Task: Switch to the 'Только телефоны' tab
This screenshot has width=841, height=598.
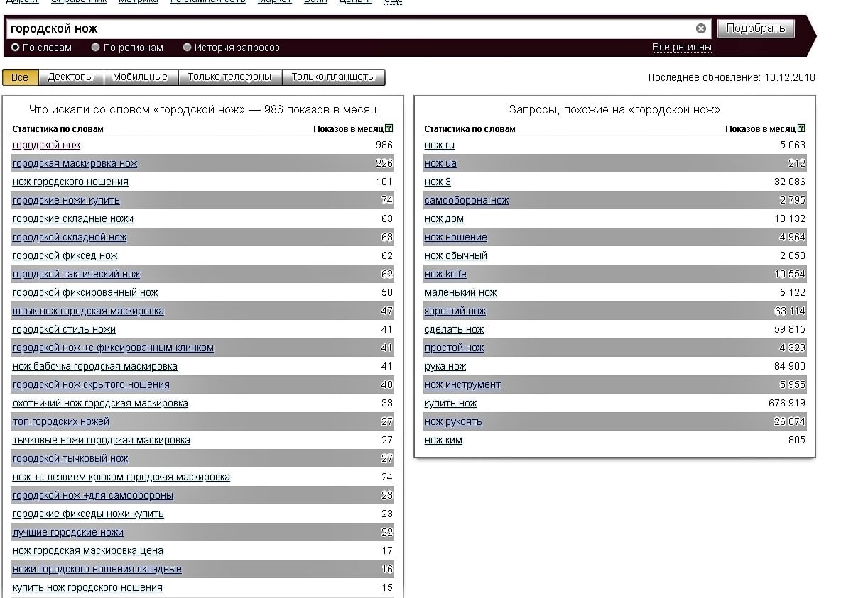Action: pos(229,77)
